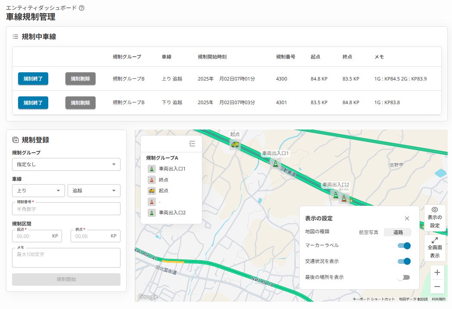Select the unnamed '-' cone in legend

pyautogui.click(x=152, y=202)
